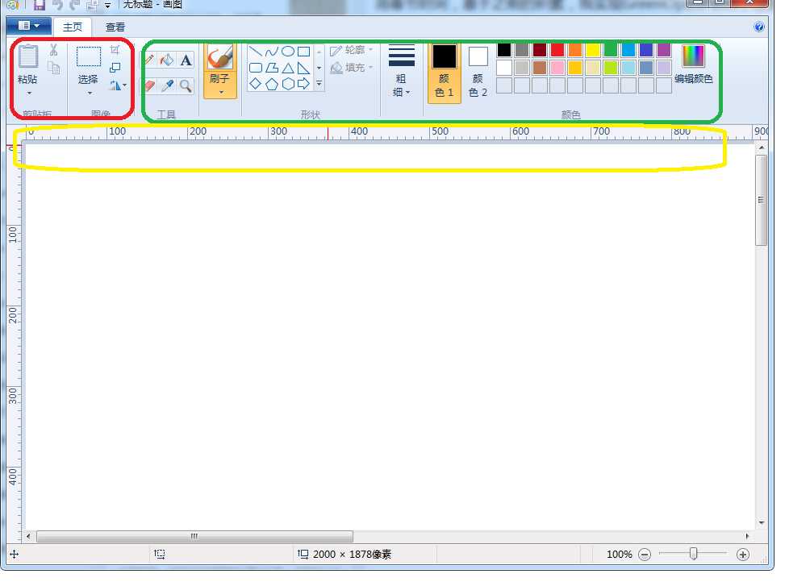The image size is (789, 582).
Task: Select the Pencil tool
Action: 148,60
